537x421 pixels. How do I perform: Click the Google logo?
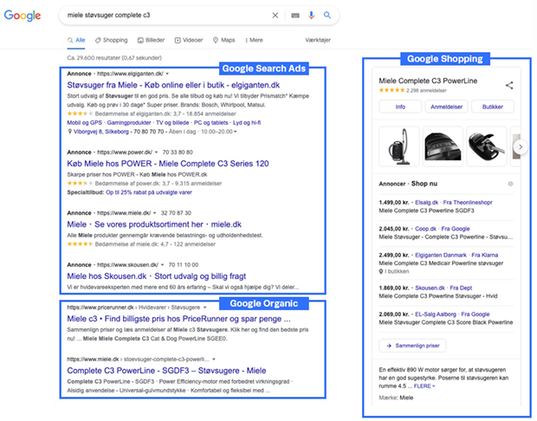[x=23, y=16]
